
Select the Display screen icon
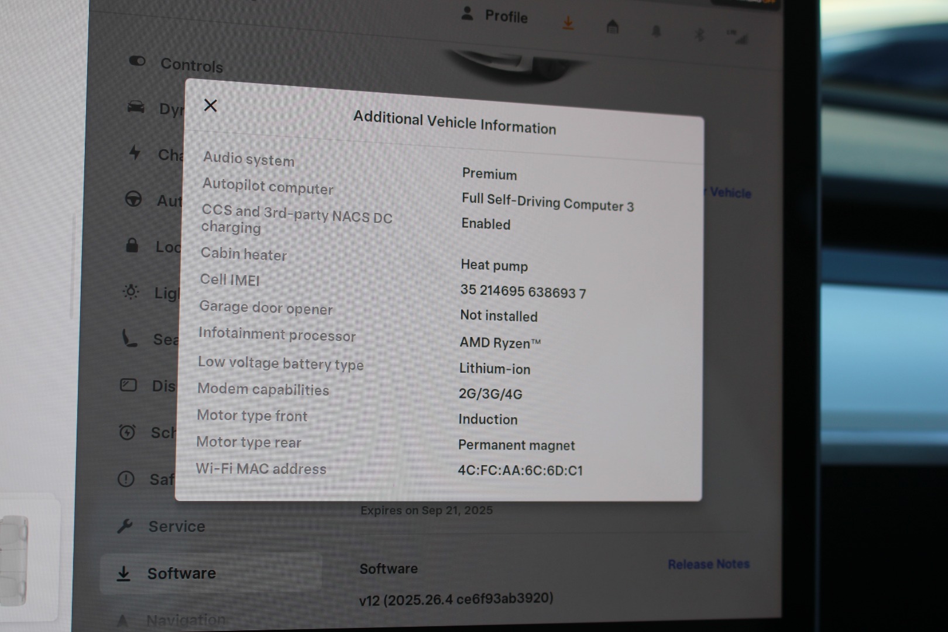coord(128,385)
